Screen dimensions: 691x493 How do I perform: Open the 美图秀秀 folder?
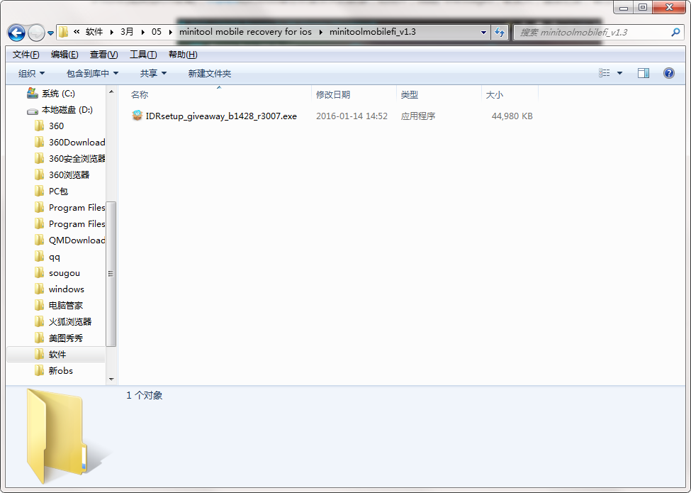coord(65,338)
